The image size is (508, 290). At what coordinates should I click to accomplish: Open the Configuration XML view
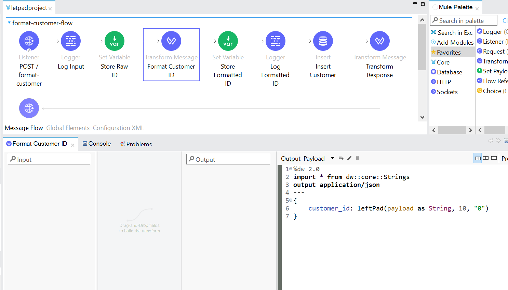coord(118,128)
